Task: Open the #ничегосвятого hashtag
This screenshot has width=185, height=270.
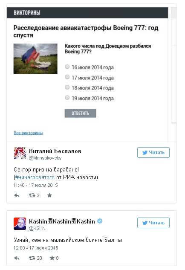Action: pyautogui.click(x=35, y=177)
